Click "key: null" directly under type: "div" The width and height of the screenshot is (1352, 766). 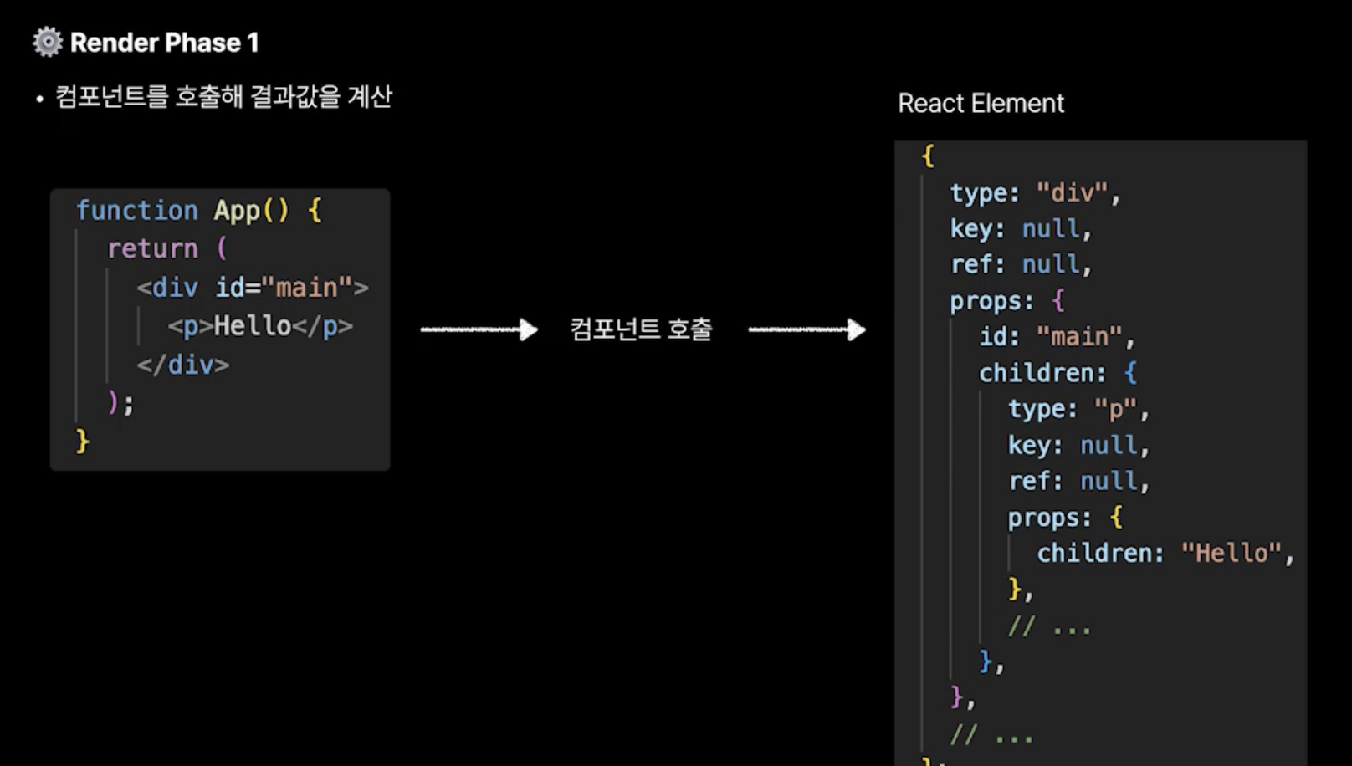click(x=1021, y=229)
